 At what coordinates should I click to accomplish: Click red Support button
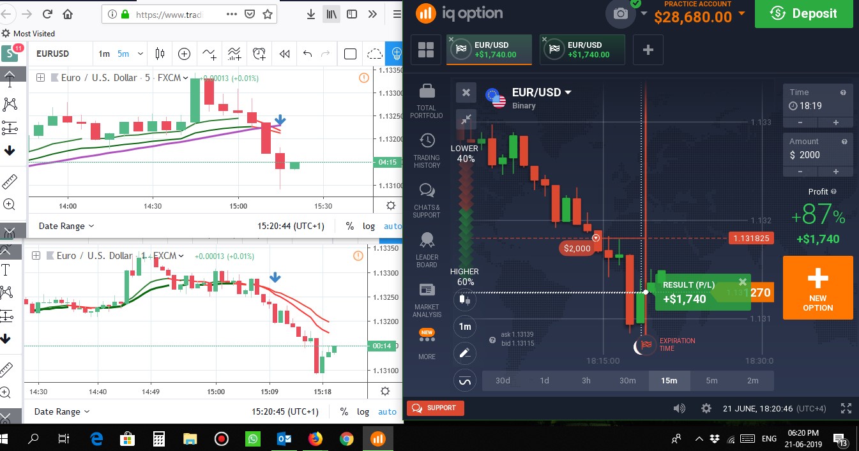pos(436,408)
